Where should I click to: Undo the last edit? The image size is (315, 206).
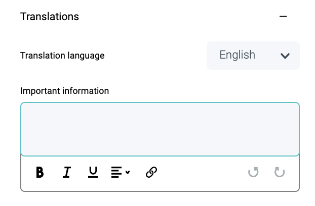pos(253,173)
